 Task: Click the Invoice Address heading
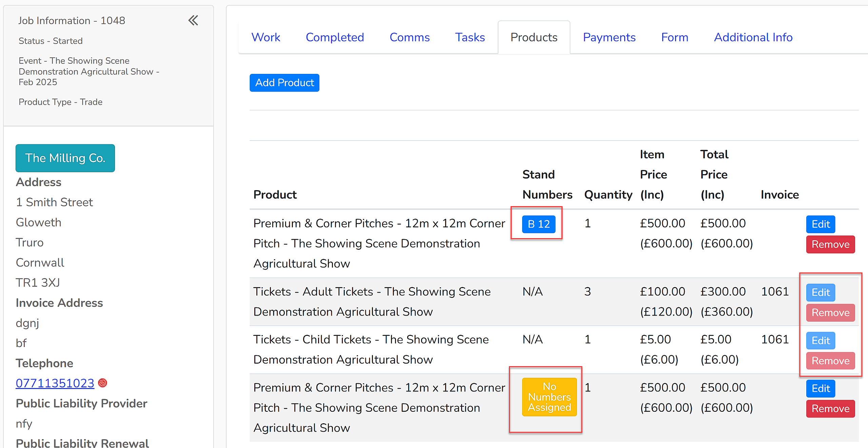click(59, 303)
